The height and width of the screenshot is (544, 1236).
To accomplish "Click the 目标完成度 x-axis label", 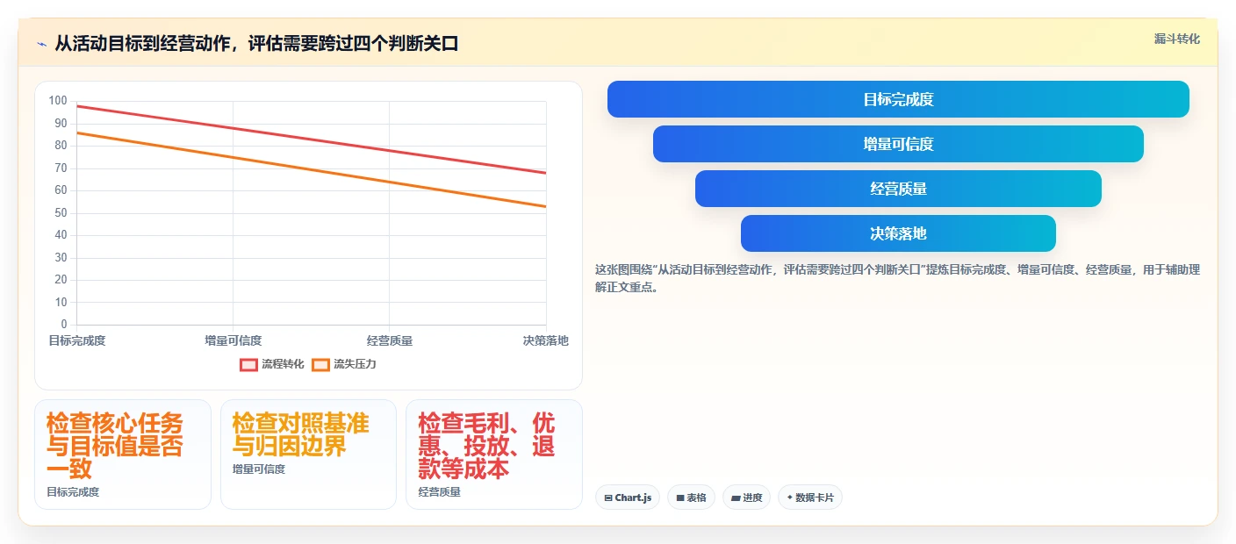I will pyautogui.click(x=77, y=340).
